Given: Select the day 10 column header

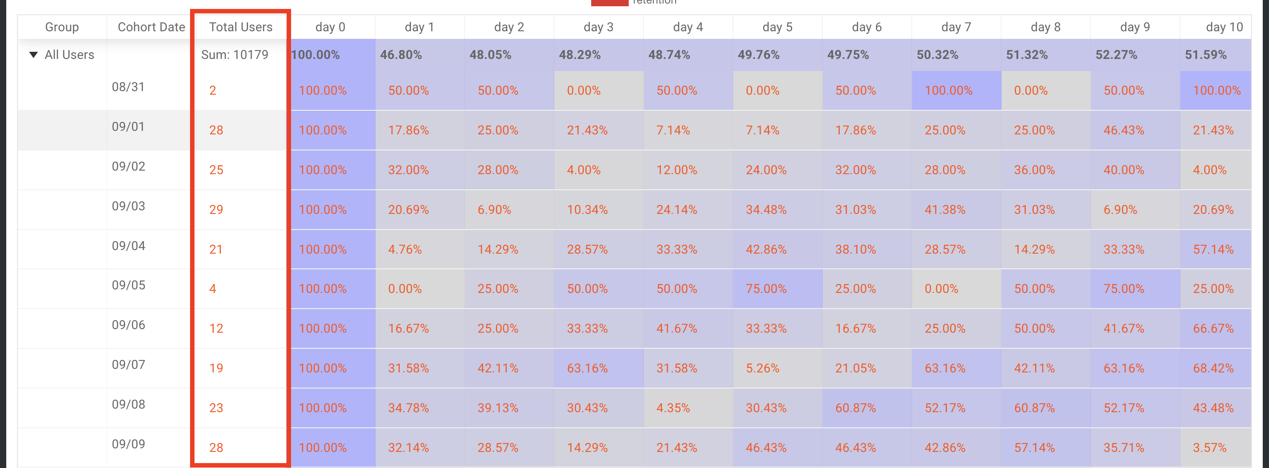Looking at the screenshot, I should tap(1224, 27).
